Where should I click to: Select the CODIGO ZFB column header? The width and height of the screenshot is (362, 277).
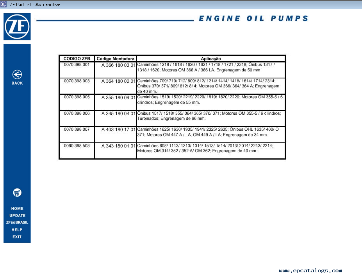click(x=77, y=59)
